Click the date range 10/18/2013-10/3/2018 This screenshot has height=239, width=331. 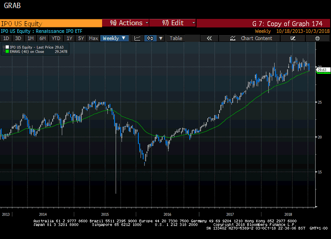(303, 31)
